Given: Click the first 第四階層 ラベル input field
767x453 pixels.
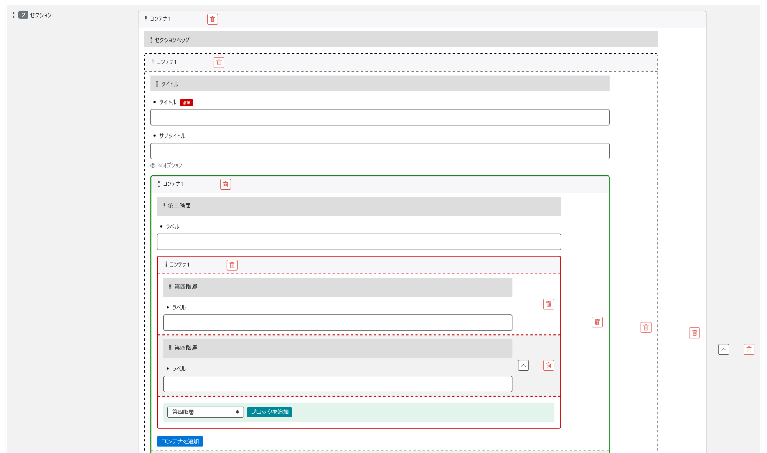Looking at the screenshot, I should point(337,323).
